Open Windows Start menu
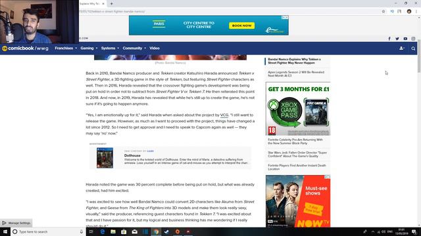 (5, 231)
